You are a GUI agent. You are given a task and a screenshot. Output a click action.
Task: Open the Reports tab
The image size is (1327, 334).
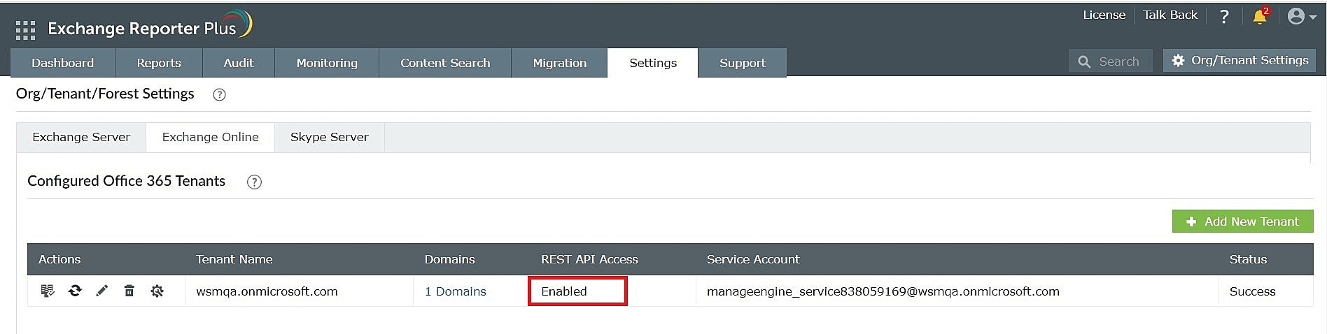click(x=159, y=63)
